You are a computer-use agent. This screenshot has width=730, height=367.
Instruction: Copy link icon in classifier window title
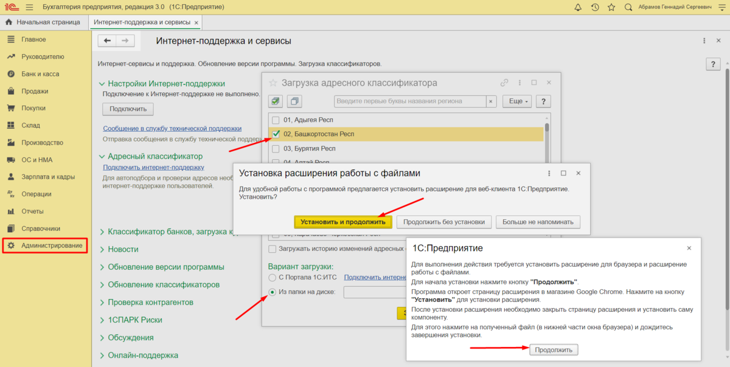[x=504, y=83]
